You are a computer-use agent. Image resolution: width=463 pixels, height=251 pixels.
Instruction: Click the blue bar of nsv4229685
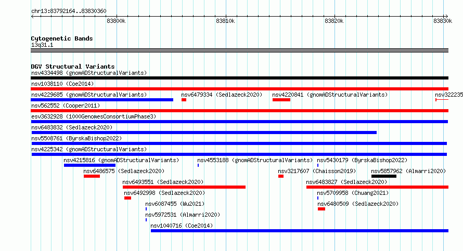click(102, 100)
